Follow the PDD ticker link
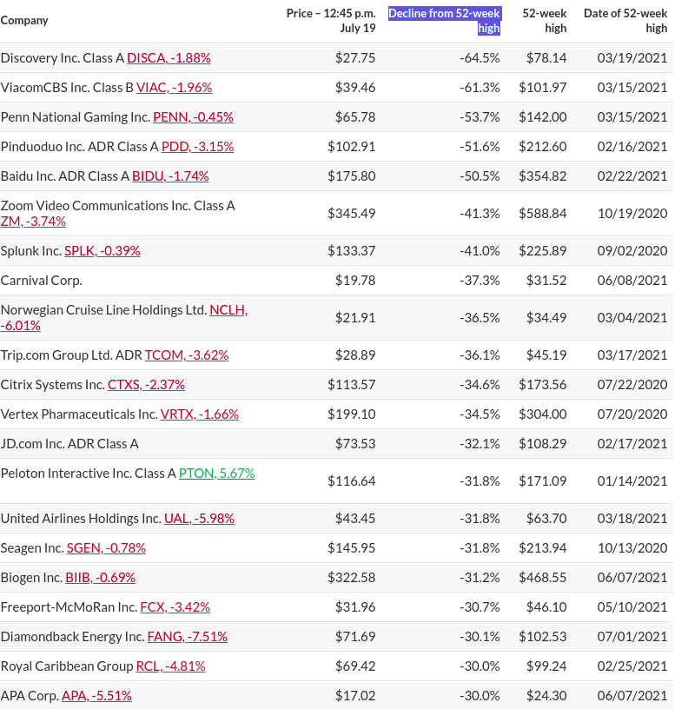This screenshot has height=709, width=675. point(197,147)
